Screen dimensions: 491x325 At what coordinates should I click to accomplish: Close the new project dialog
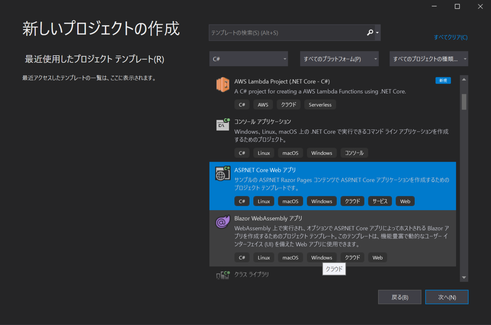click(480, 6)
